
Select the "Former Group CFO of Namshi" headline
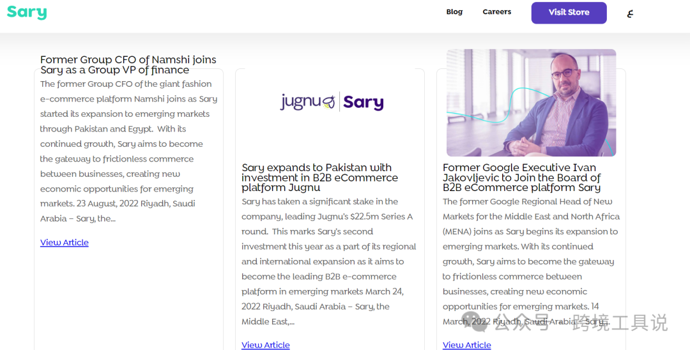click(x=128, y=65)
